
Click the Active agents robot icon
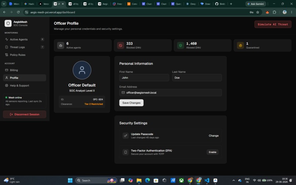tap(61, 46)
